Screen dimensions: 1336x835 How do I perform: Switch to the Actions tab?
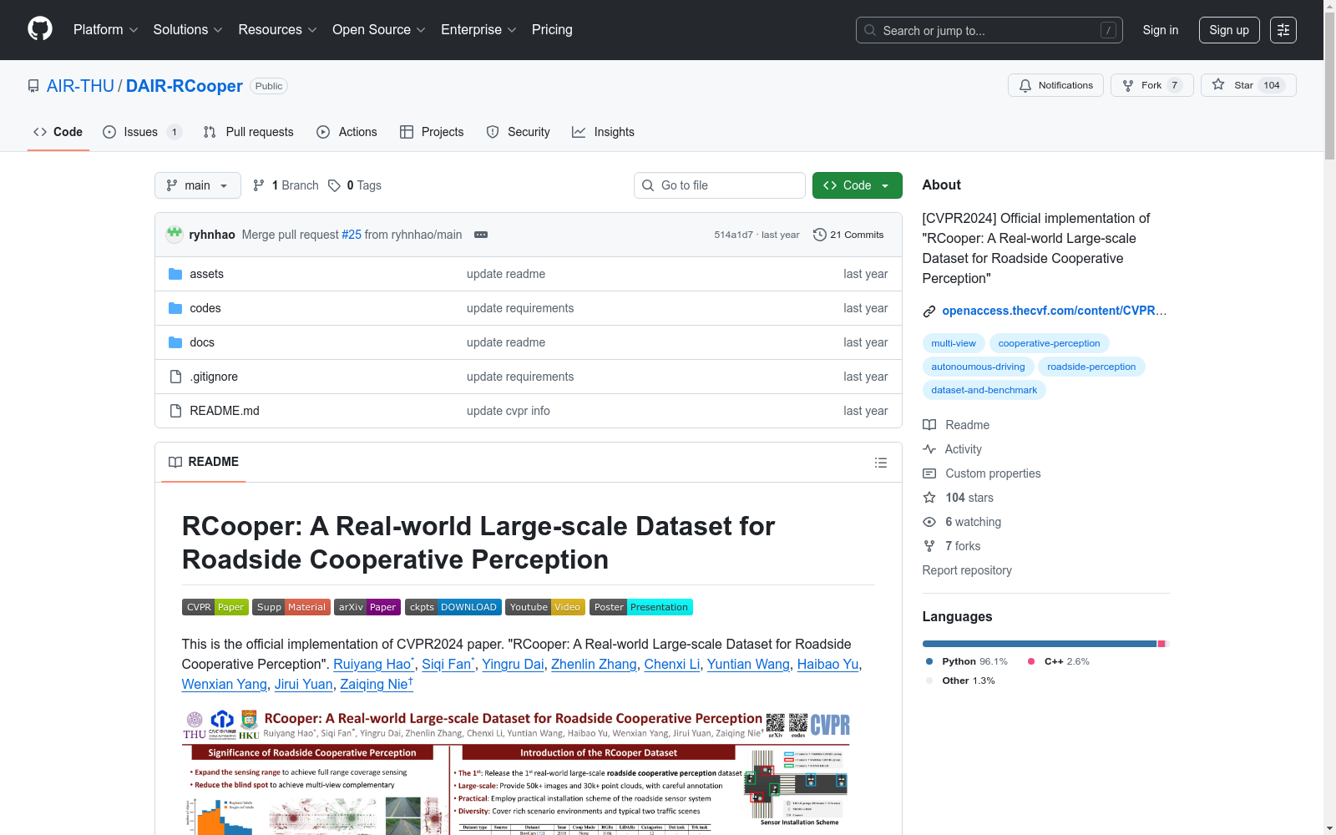tap(347, 132)
